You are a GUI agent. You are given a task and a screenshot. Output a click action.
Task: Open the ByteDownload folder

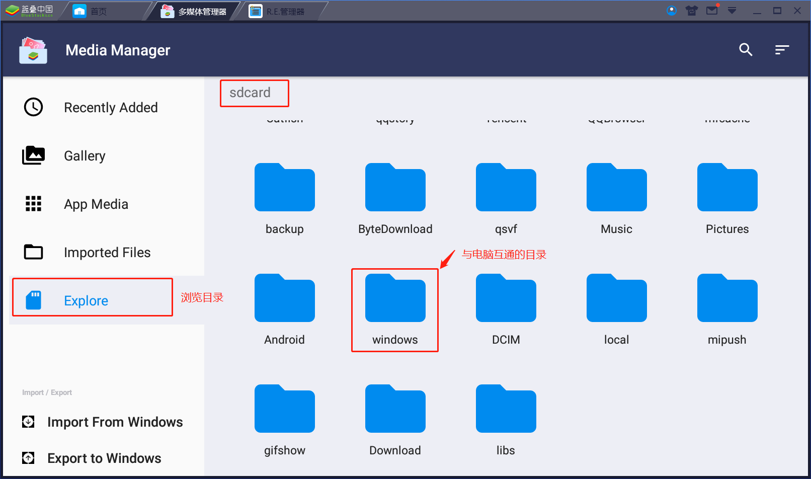[395, 199]
